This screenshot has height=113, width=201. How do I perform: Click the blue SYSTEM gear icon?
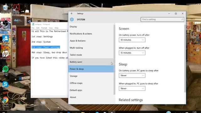point(72,19)
